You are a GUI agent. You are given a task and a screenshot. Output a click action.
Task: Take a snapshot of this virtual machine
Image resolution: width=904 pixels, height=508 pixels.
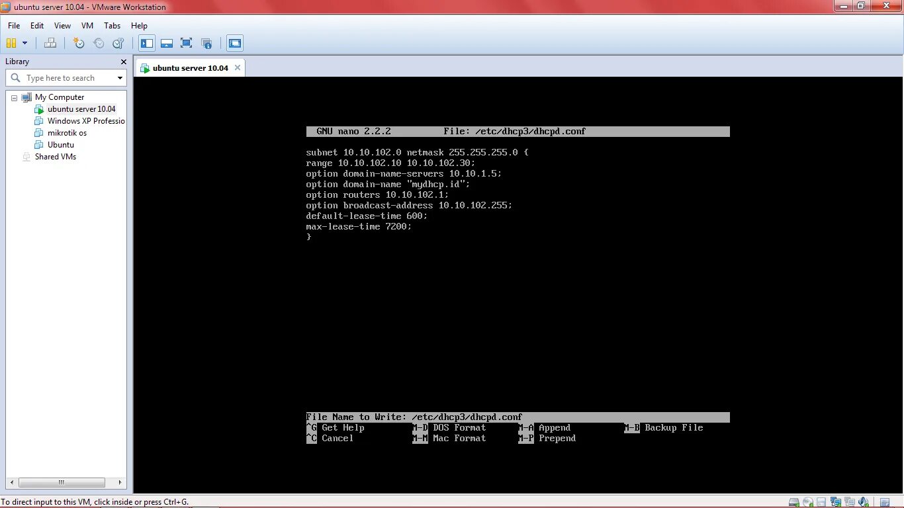[79, 43]
